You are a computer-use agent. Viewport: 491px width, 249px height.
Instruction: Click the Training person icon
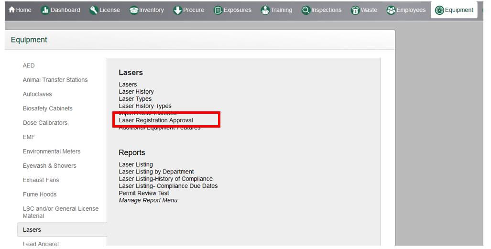point(265,10)
